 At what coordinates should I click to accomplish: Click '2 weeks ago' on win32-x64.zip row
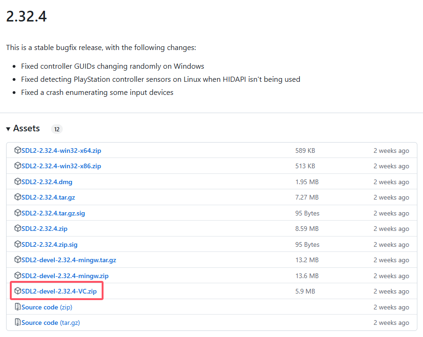[x=391, y=151]
